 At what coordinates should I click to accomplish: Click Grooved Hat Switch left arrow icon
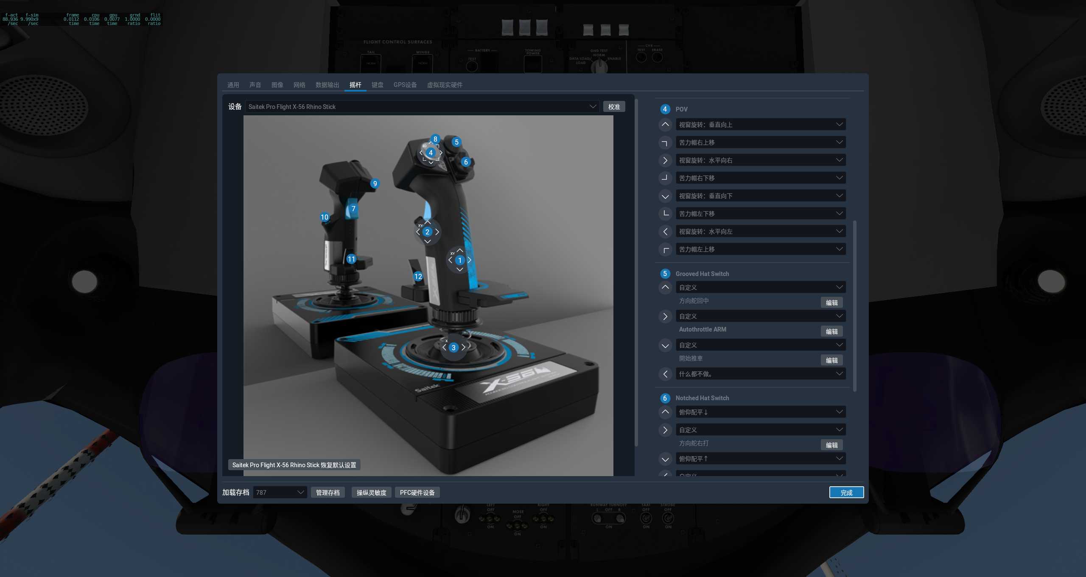[x=665, y=374]
